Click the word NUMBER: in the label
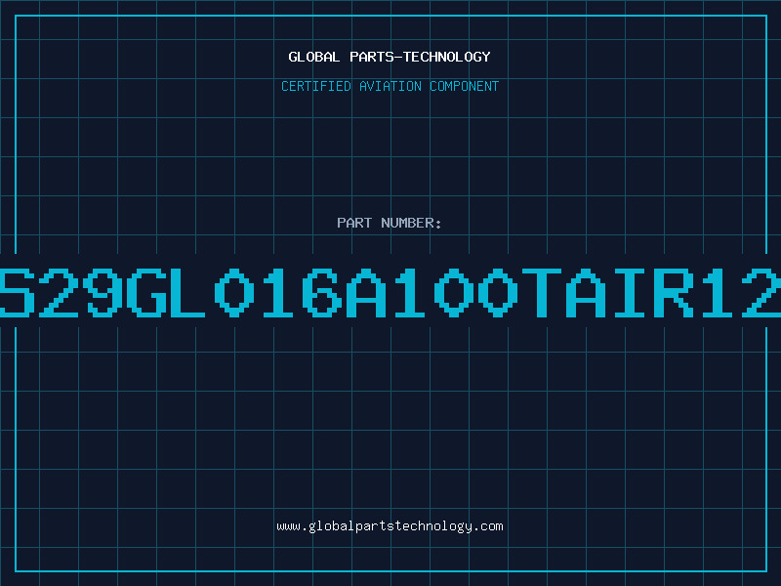The height and width of the screenshot is (586, 781). pos(411,223)
